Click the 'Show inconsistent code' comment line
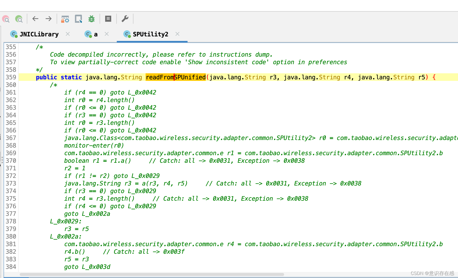 coord(198,62)
